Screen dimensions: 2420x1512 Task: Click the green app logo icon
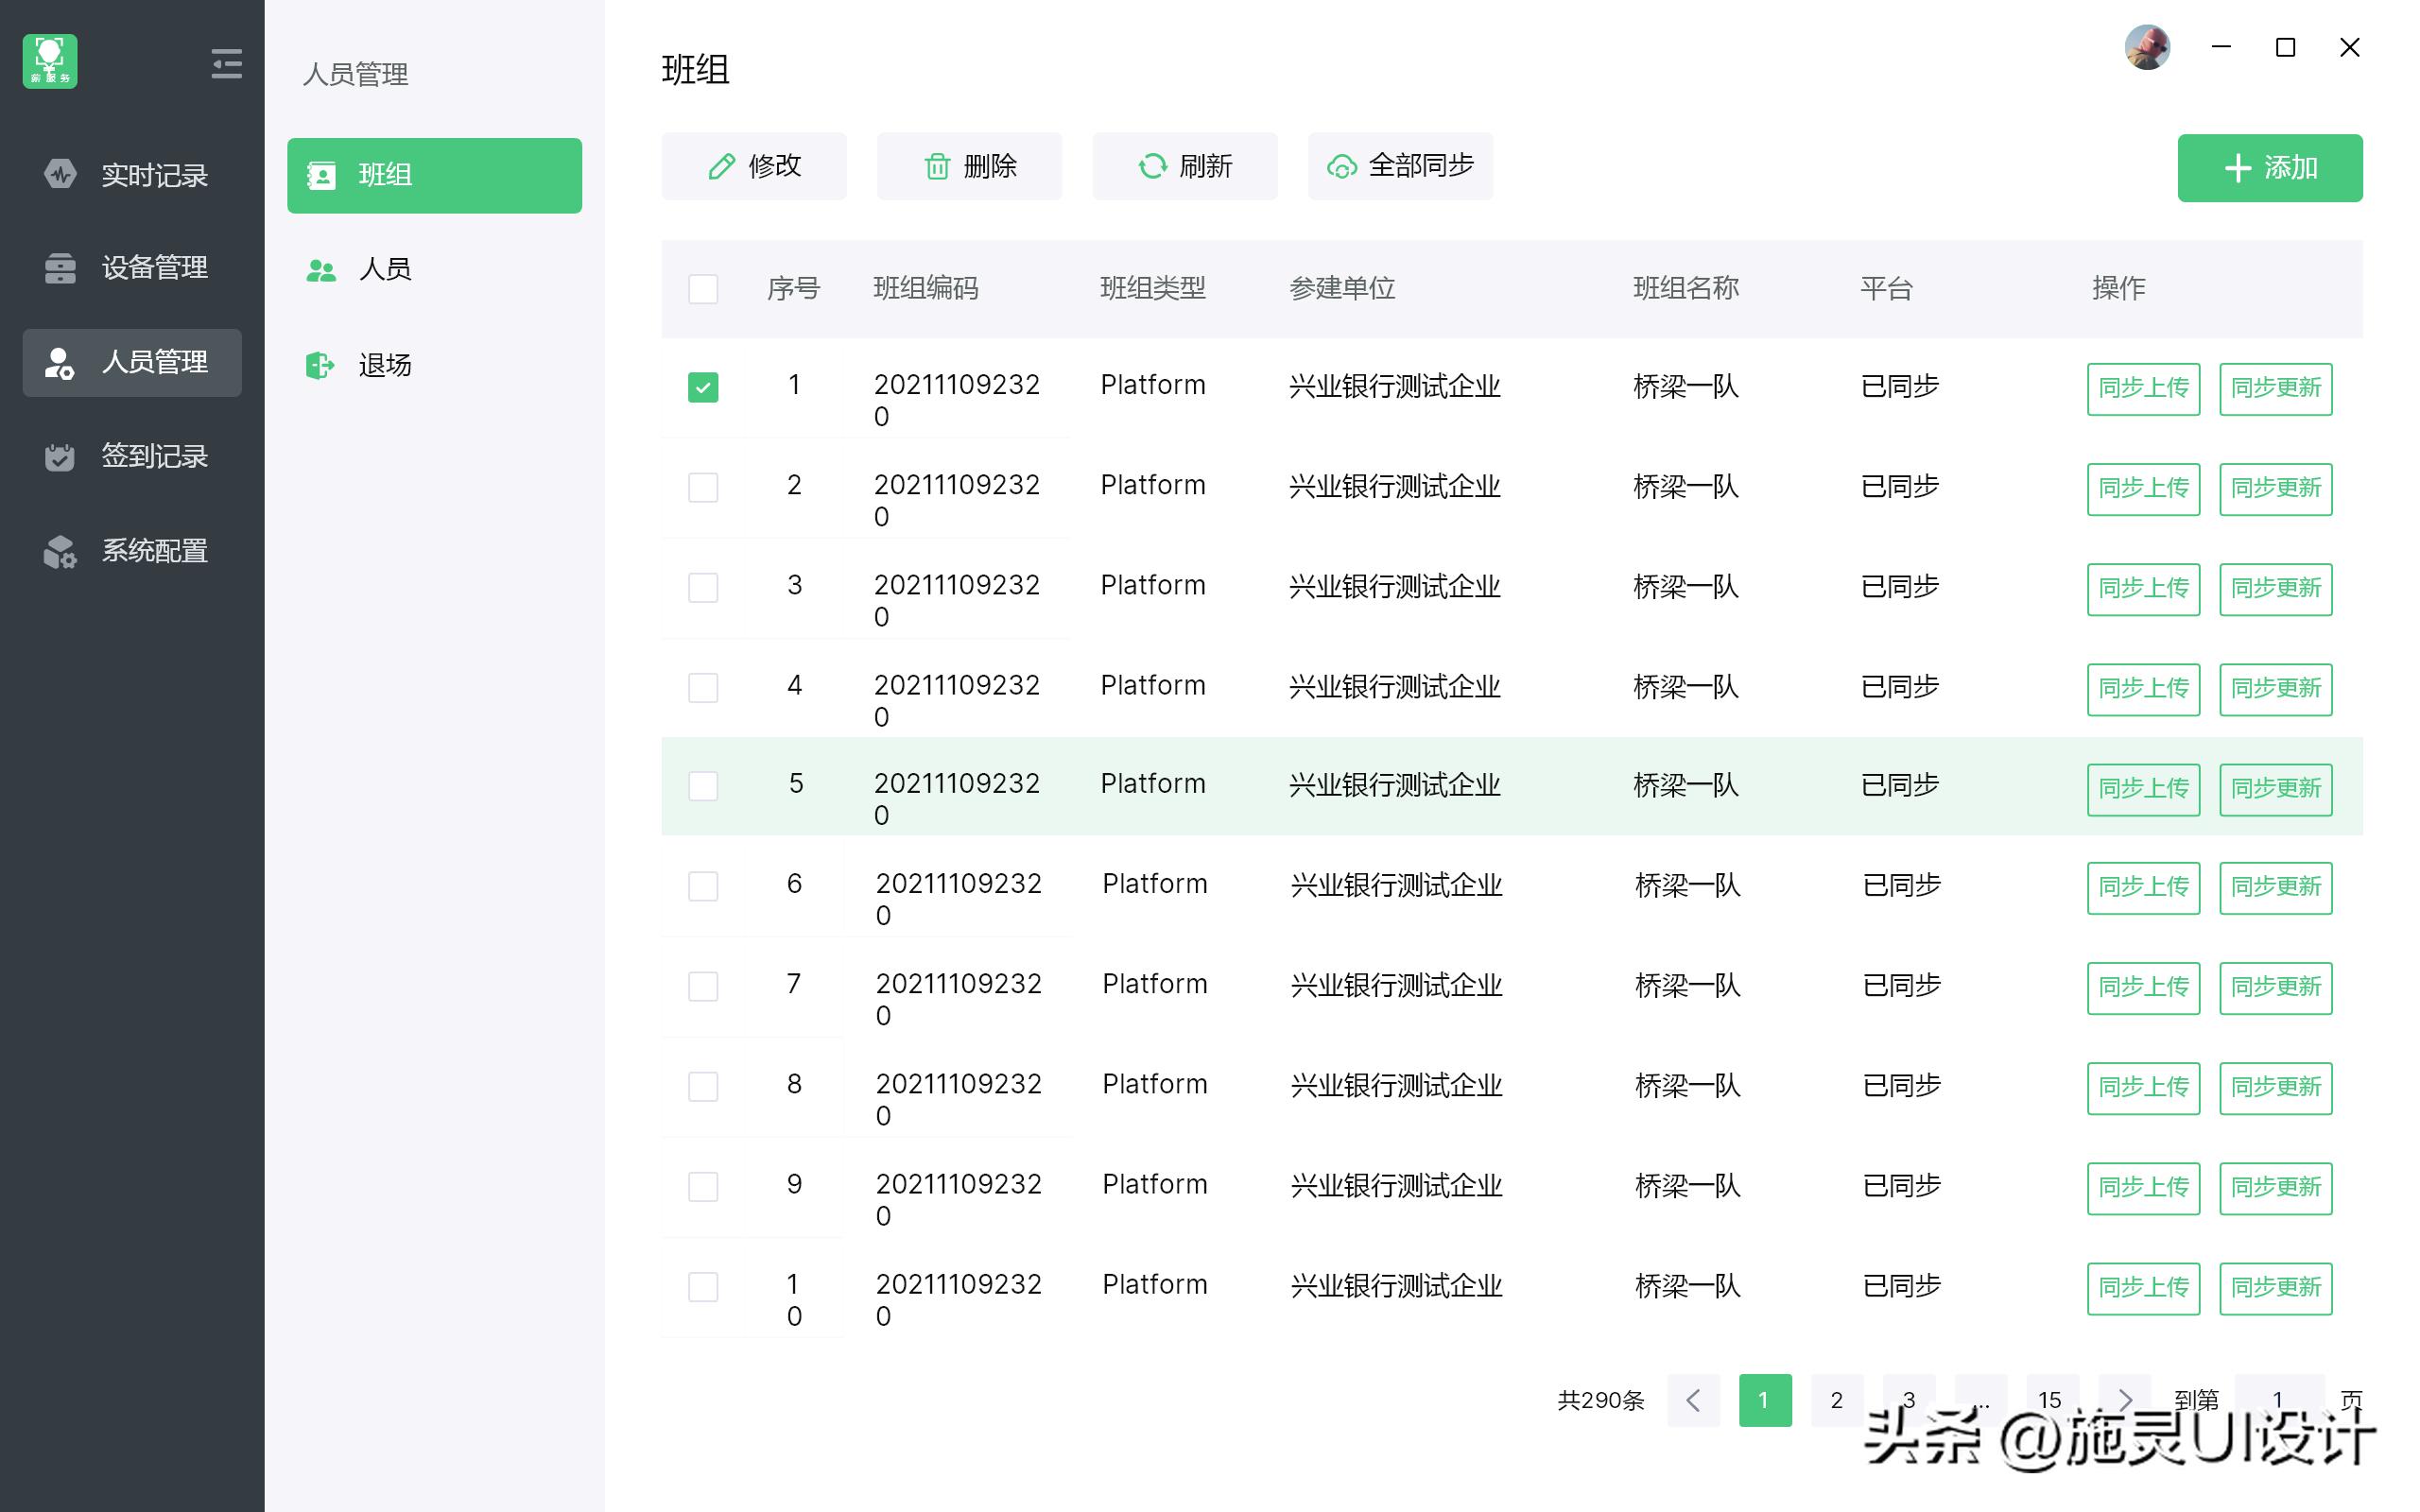(x=50, y=62)
